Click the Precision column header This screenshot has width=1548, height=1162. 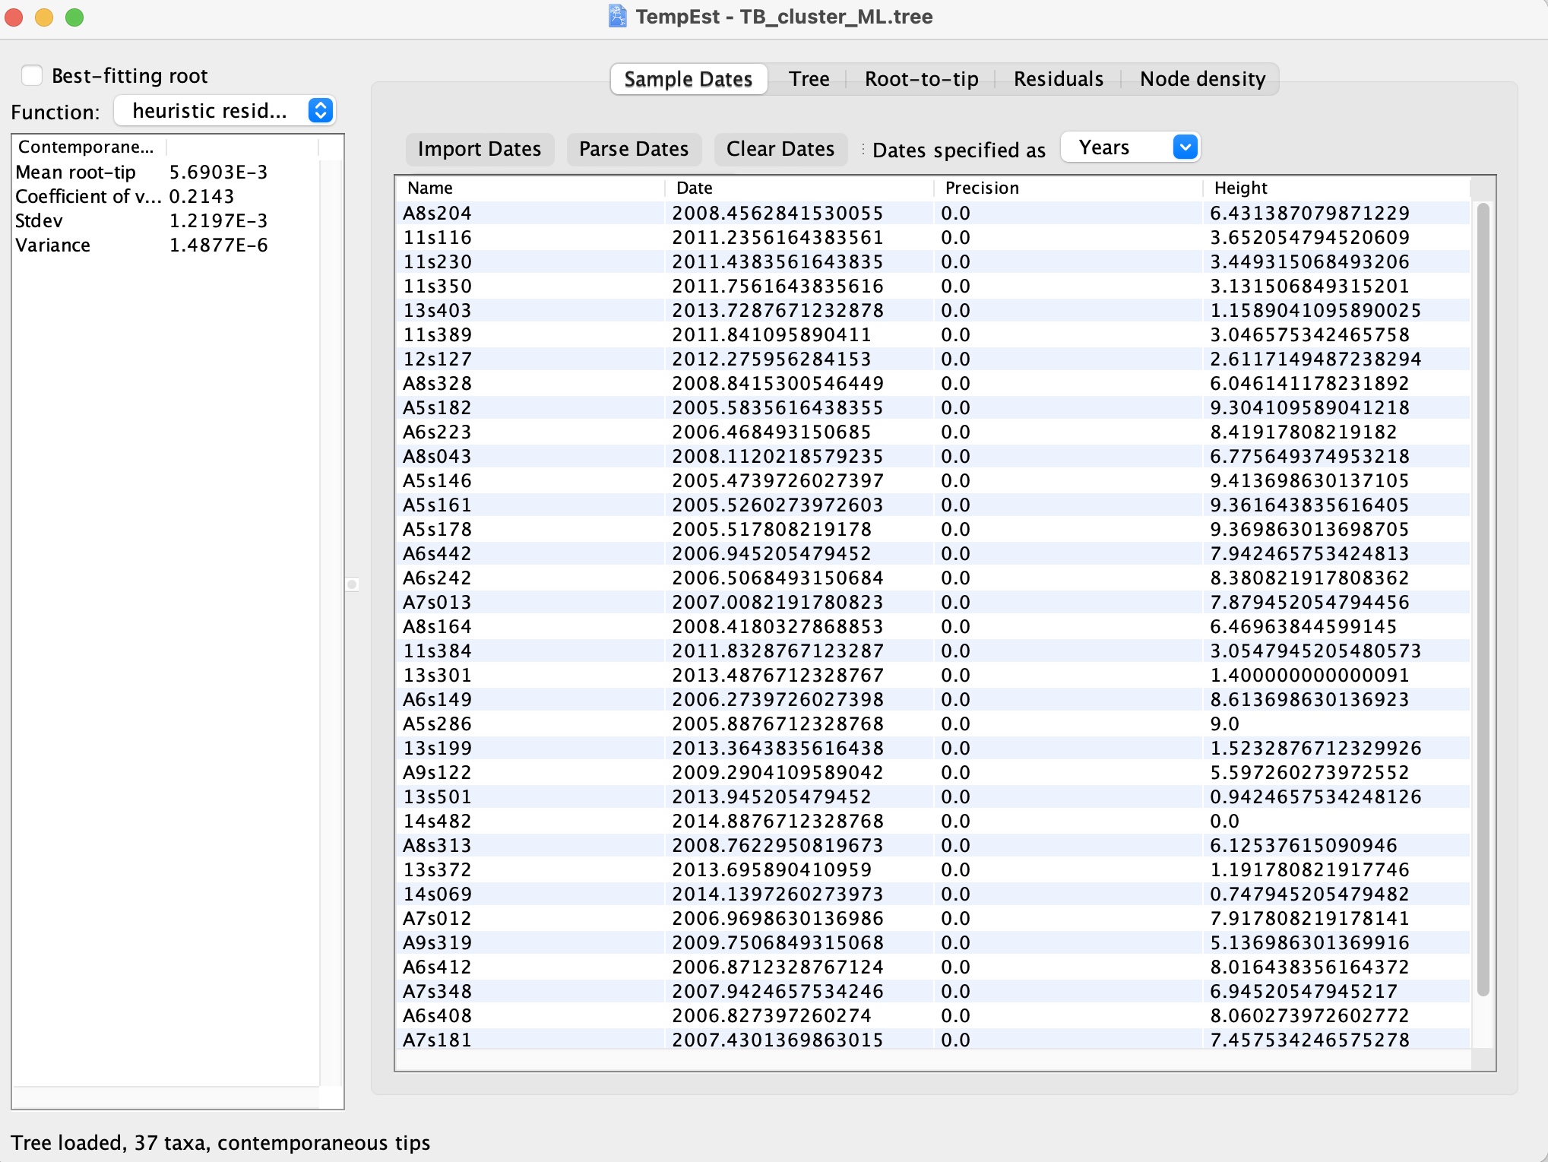click(x=1068, y=188)
